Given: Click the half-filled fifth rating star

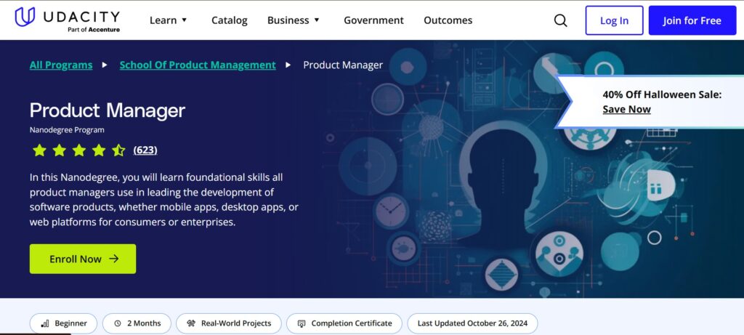Looking at the screenshot, I should (x=118, y=150).
